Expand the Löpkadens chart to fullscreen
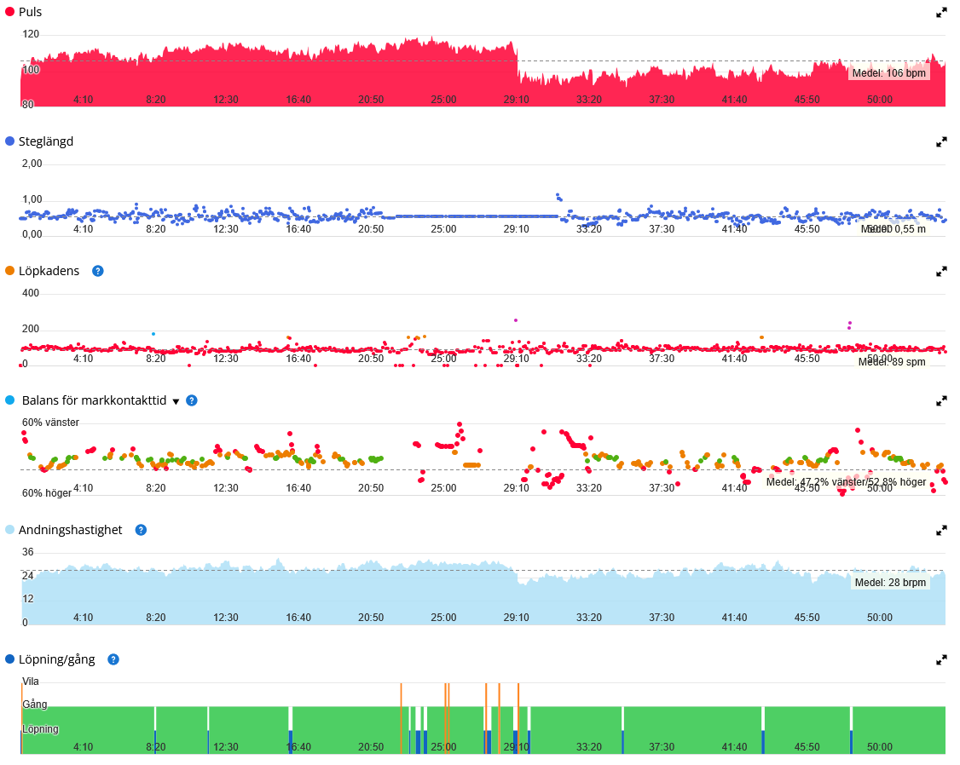The width and height of the screenshot is (960, 765). coord(941,272)
